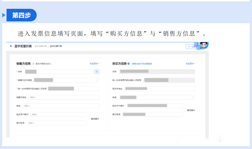Click the seller 银行账号 input field

pyautogui.click(x=57, y=123)
